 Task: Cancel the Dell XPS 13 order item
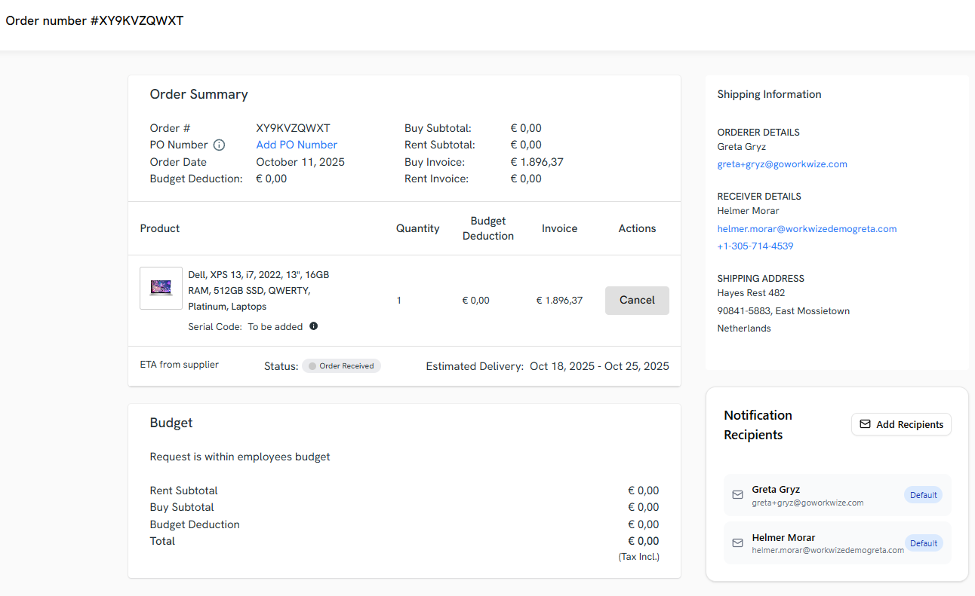point(637,300)
